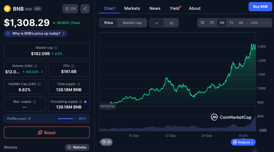Image resolution: width=274 pixels, height=152 pixels.
Task: Click the 6 Oct date label
Action: point(243,136)
